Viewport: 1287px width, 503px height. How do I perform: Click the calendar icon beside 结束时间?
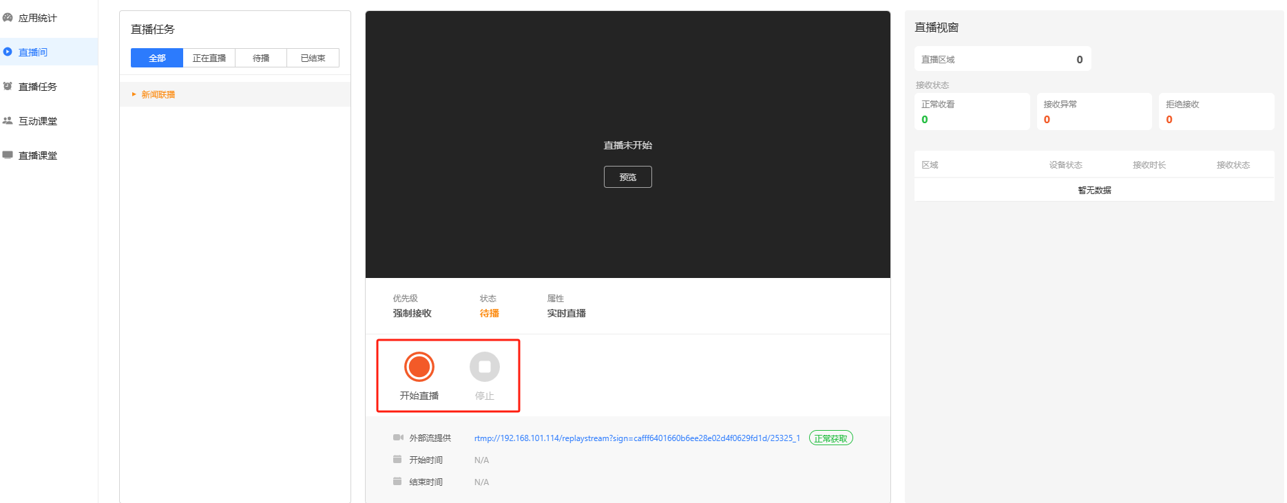pyautogui.click(x=397, y=482)
